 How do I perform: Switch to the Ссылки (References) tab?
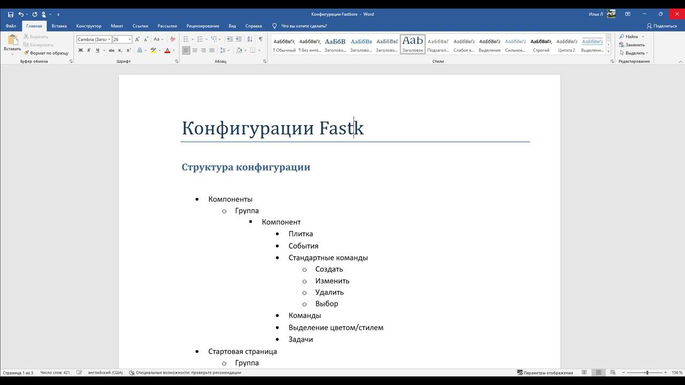140,26
